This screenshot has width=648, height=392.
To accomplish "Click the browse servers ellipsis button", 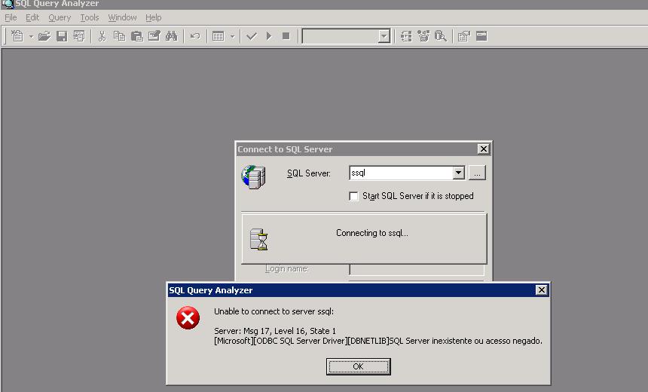I will (477, 173).
